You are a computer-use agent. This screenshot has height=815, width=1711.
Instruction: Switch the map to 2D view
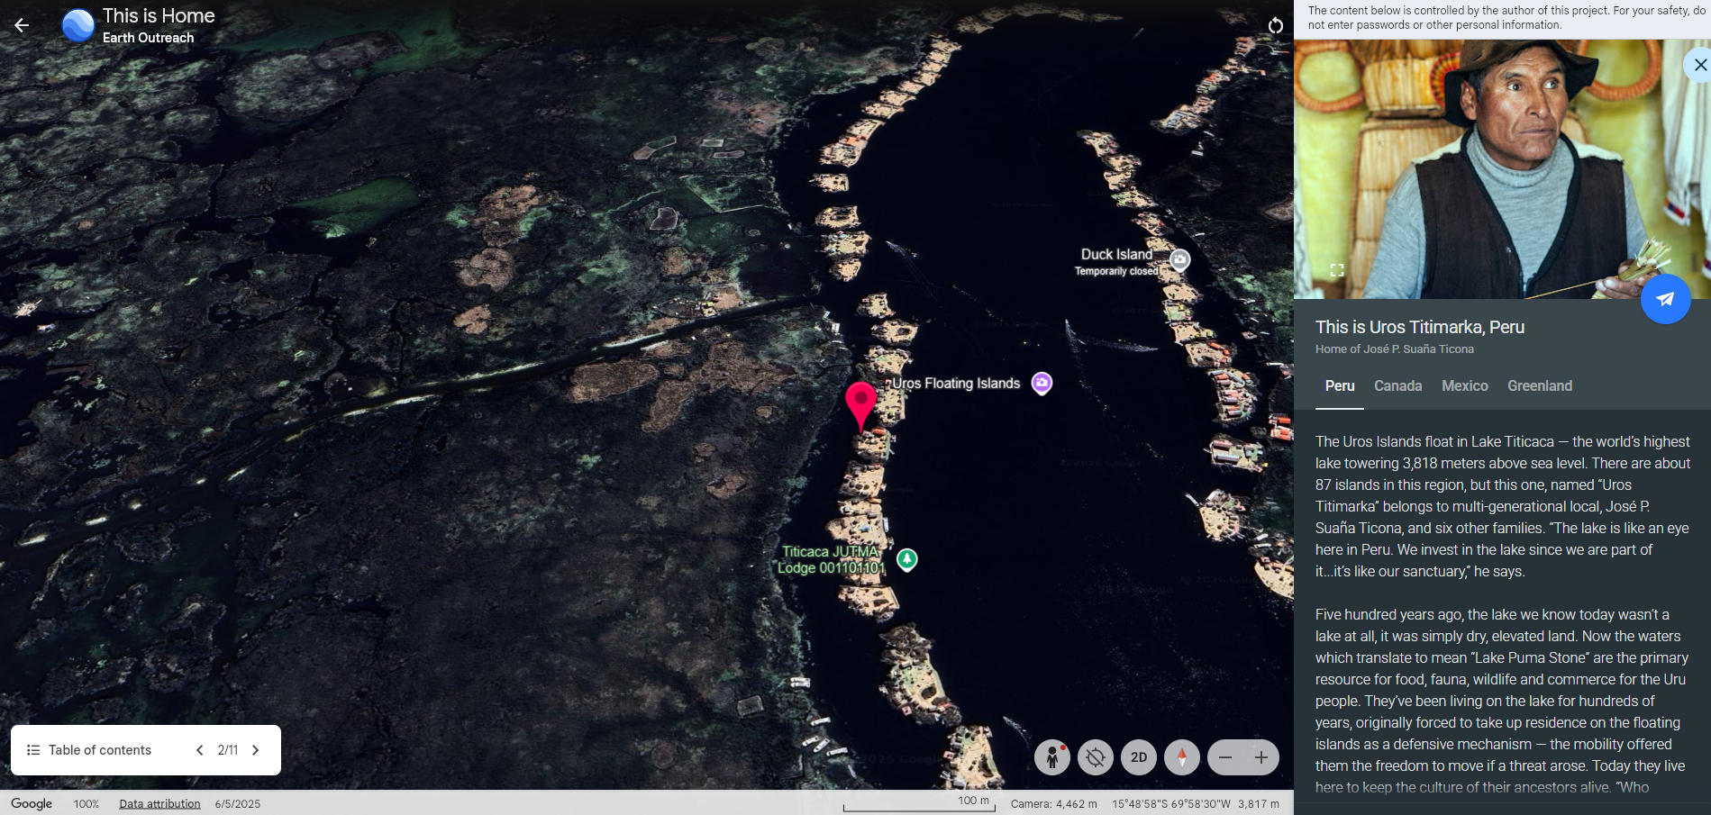pos(1138,757)
